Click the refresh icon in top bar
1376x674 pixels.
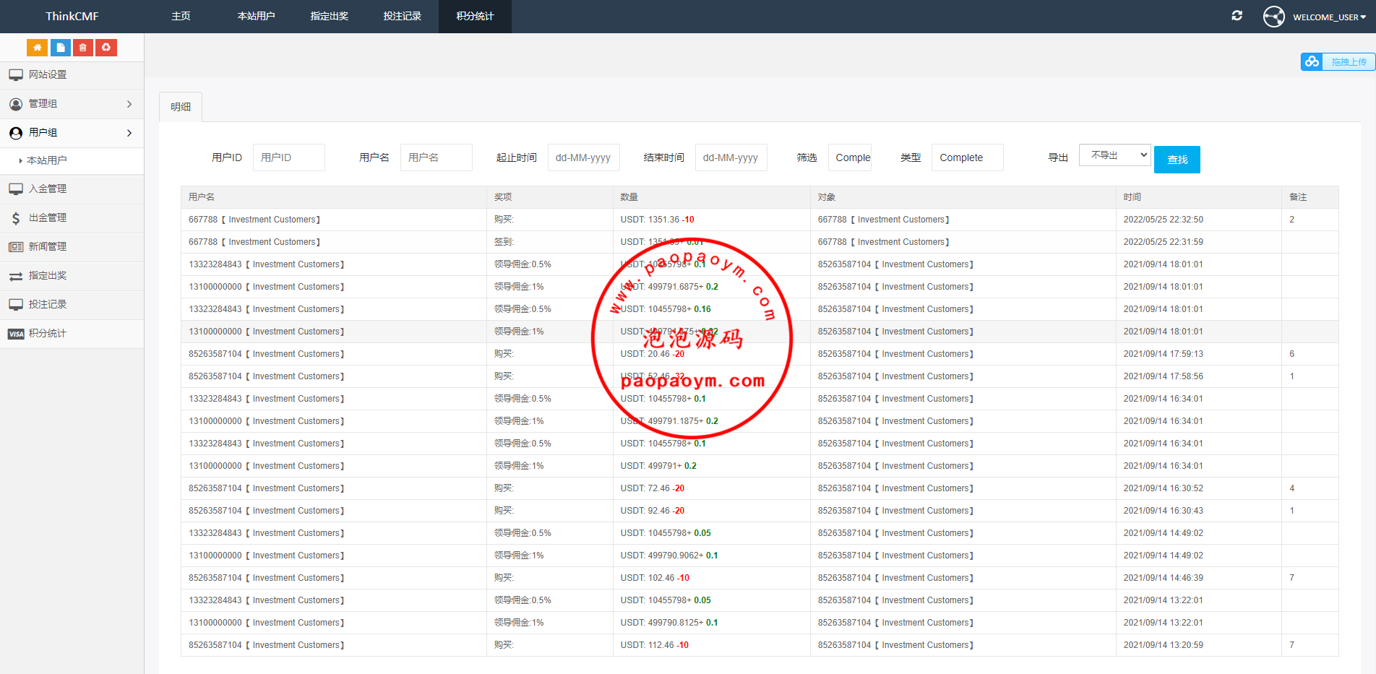click(1237, 16)
